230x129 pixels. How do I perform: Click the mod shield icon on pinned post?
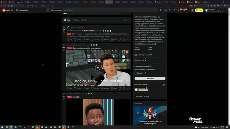[124, 40]
